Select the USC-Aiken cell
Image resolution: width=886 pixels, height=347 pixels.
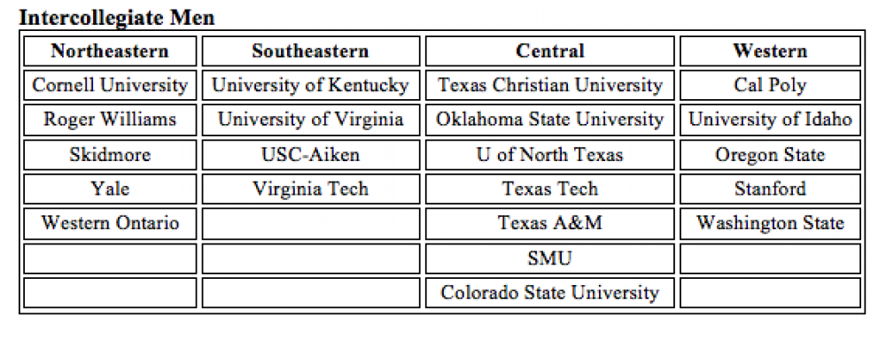click(311, 155)
